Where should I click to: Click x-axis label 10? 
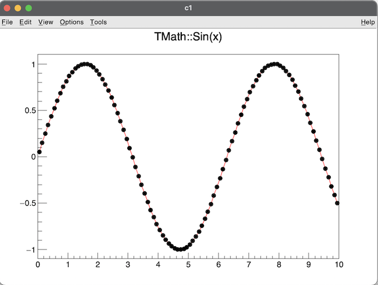pos(339,264)
